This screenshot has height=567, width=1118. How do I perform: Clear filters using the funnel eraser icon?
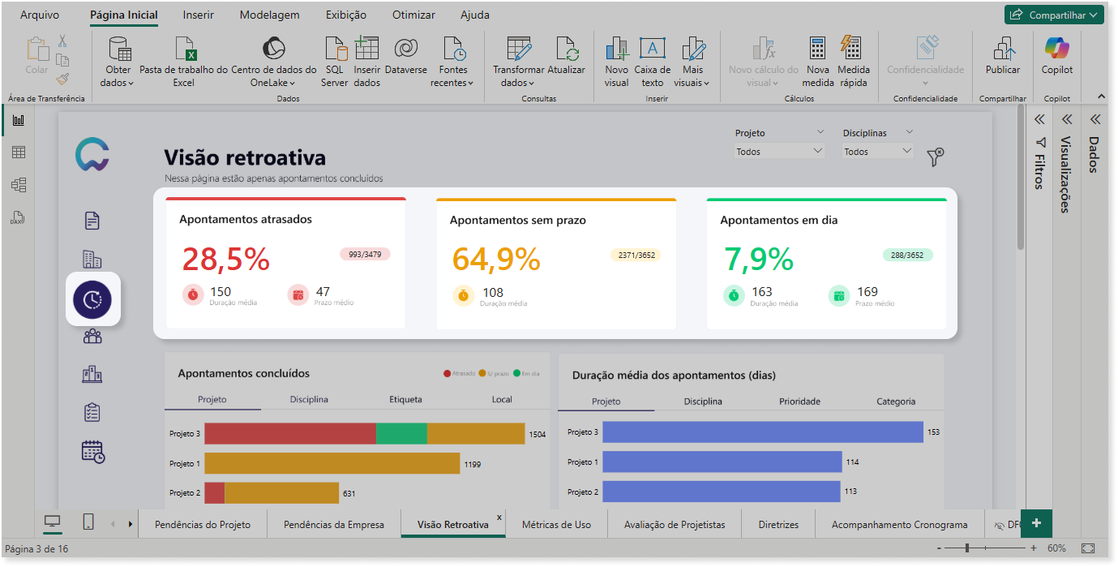pyautogui.click(x=936, y=157)
